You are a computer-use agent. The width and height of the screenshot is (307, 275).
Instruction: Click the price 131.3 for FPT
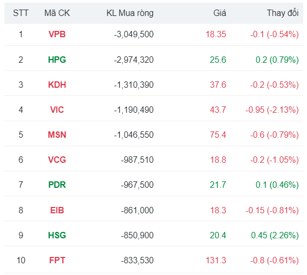[216, 260]
